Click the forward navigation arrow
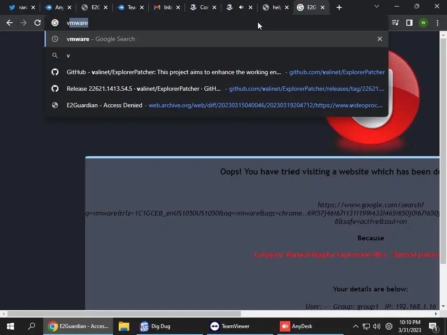Screen dimensions: 447x335 click(x=24, y=23)
